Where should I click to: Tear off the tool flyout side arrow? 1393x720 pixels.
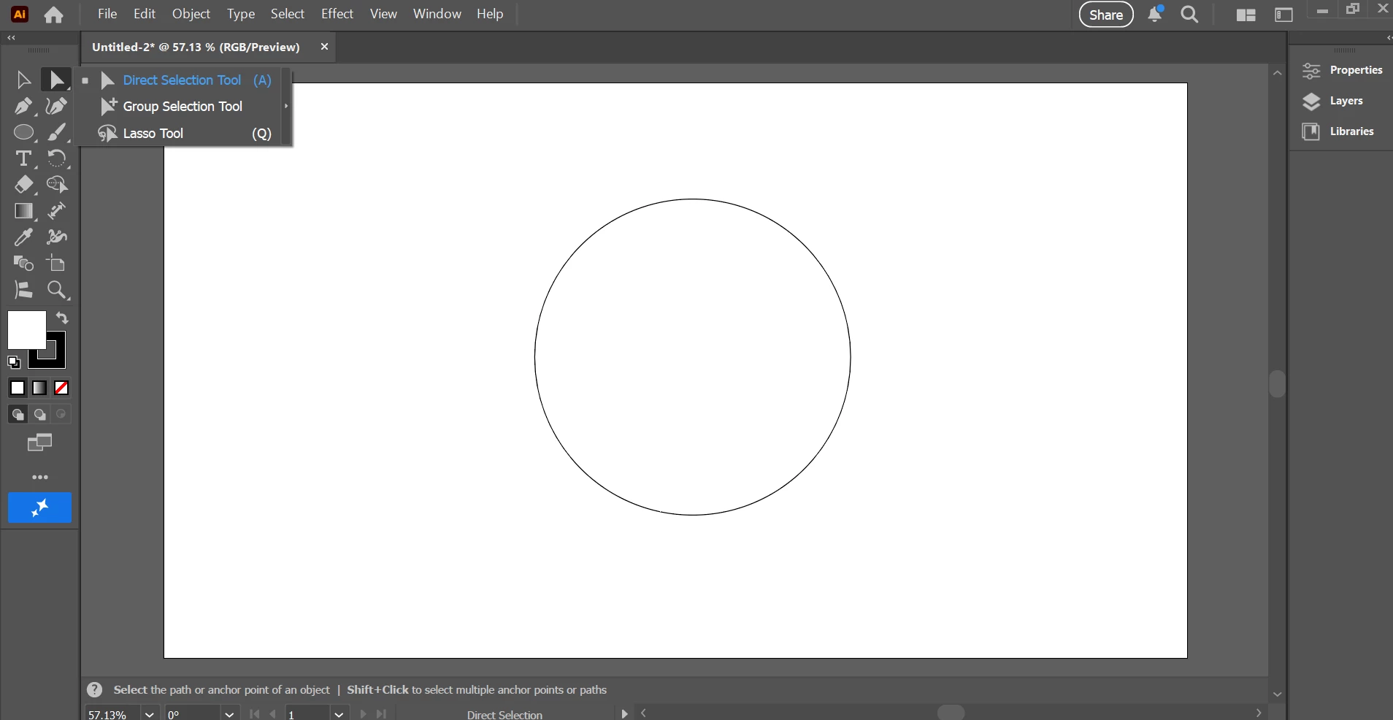(x=286, y=106)
